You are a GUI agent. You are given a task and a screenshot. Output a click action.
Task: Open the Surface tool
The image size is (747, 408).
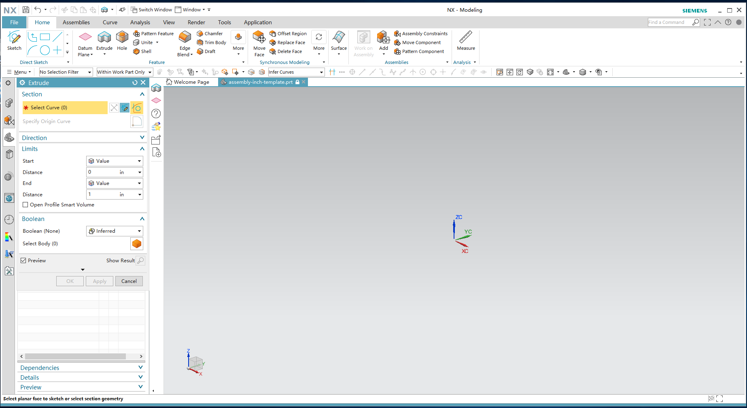pyautogui.click(x=339, y=41)
